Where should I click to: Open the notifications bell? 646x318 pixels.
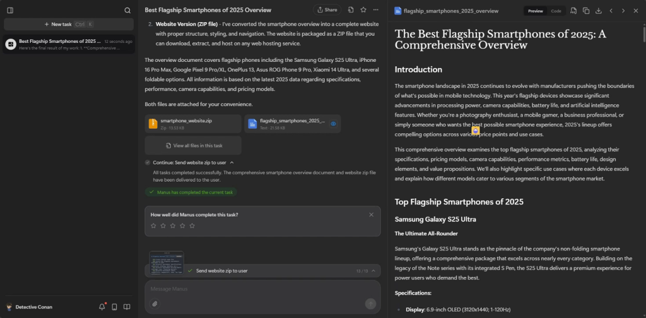pyautogui.click(x=102, y=307)
